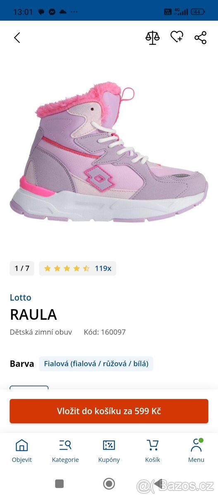
Task: Tap the share icon
Action: [x=201, y=38]
